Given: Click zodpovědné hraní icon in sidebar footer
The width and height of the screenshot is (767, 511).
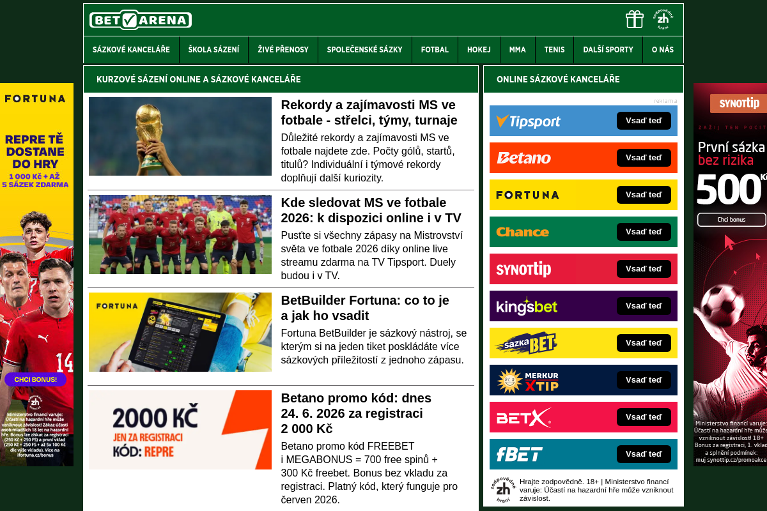Looking at the screenshot, I should pyautogui.click(x=504, y=489).
